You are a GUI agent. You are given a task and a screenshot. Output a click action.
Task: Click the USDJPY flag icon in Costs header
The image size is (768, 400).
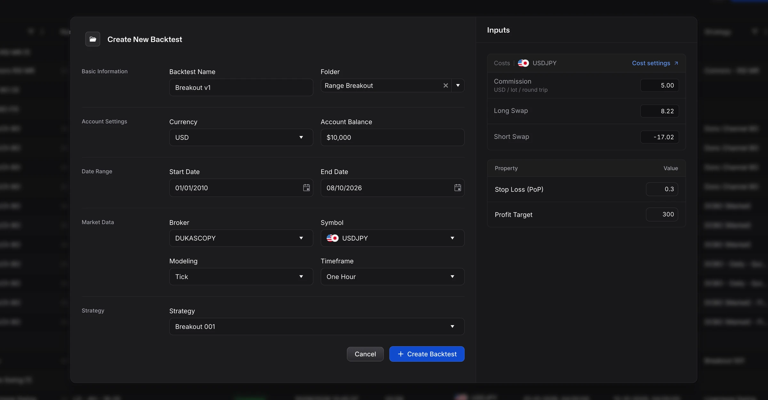[523, 63]
